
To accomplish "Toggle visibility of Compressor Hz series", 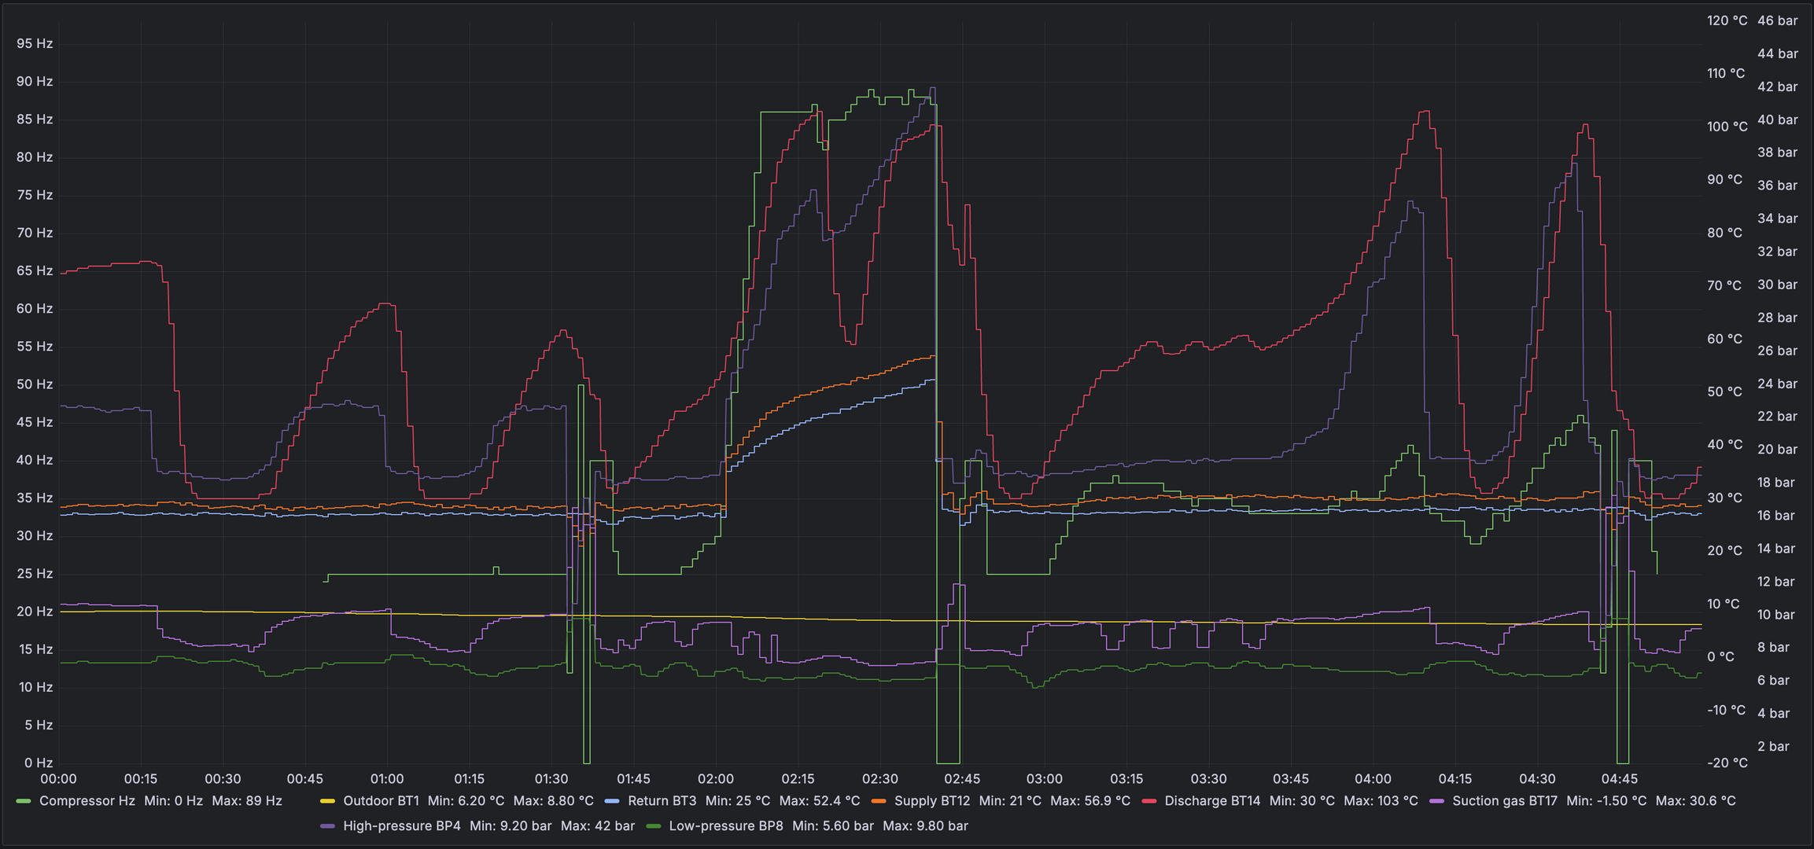I will 87,801.
